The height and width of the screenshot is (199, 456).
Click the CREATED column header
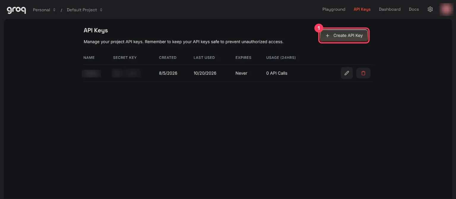pyautogui.click(x=168, y=58)
